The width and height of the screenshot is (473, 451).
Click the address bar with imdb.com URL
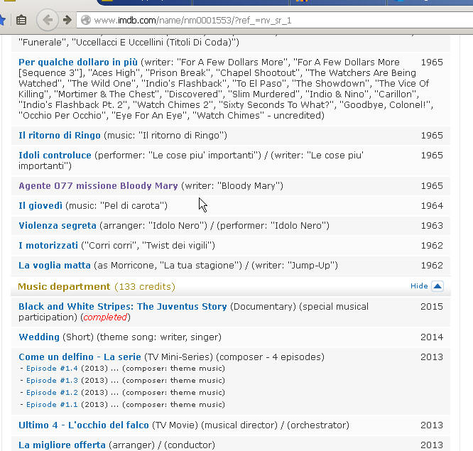275,20
